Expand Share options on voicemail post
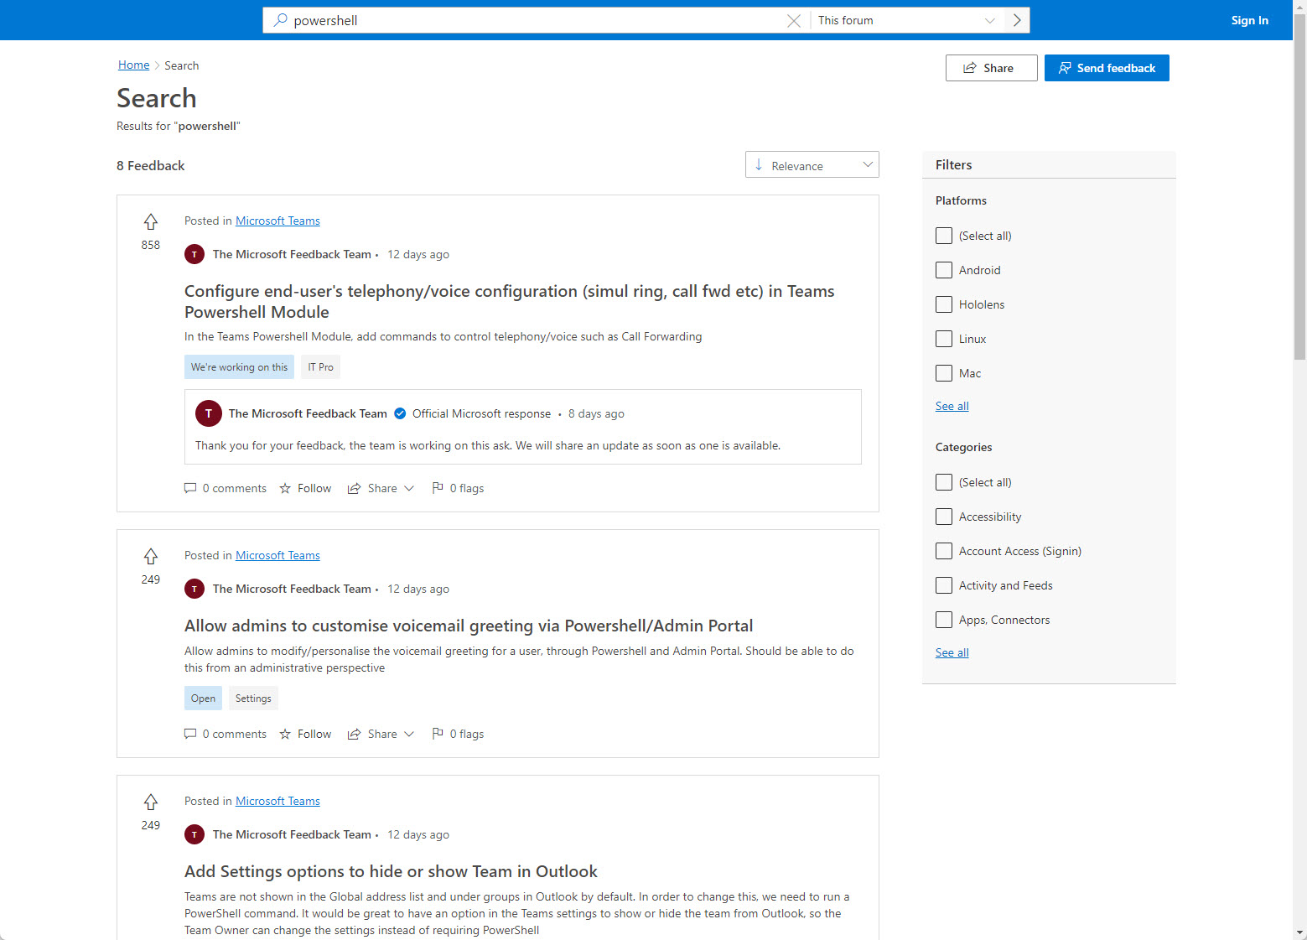Image resolution: width=1307 pixels, height=940 pixels. tap(381, 734)
